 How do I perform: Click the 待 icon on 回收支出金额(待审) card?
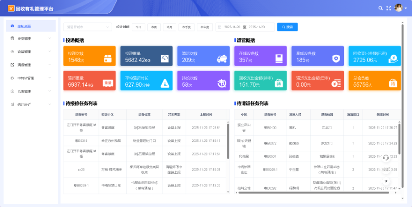click(279, 83)
